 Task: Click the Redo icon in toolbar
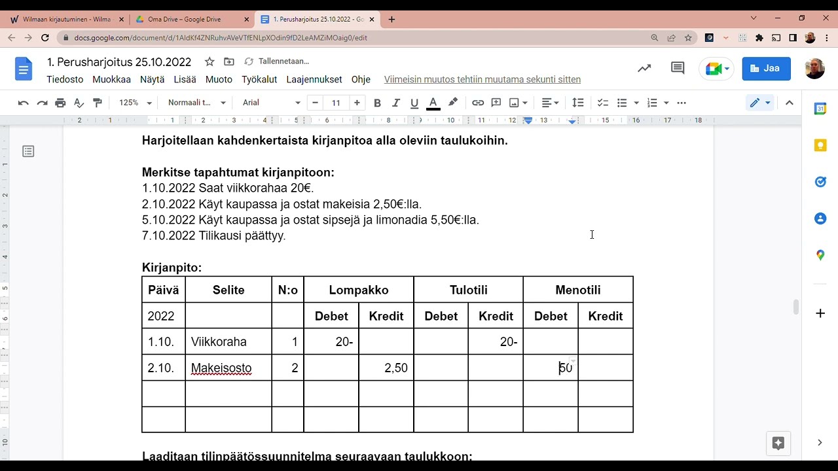42,103
